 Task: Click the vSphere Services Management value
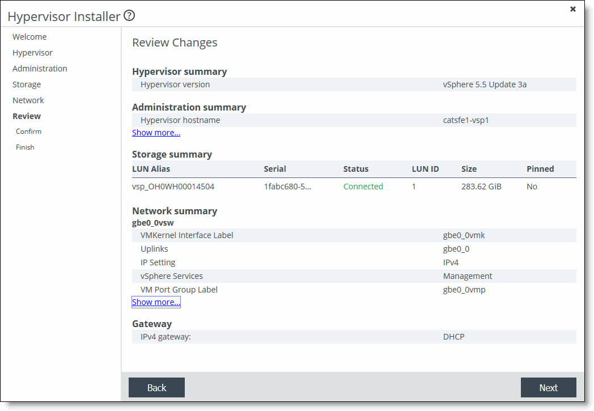click(x=468, y=276)
